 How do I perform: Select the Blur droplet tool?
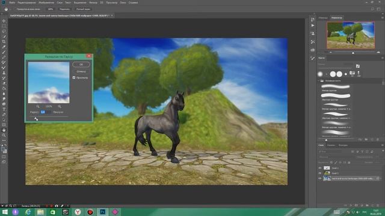(4, 94)
